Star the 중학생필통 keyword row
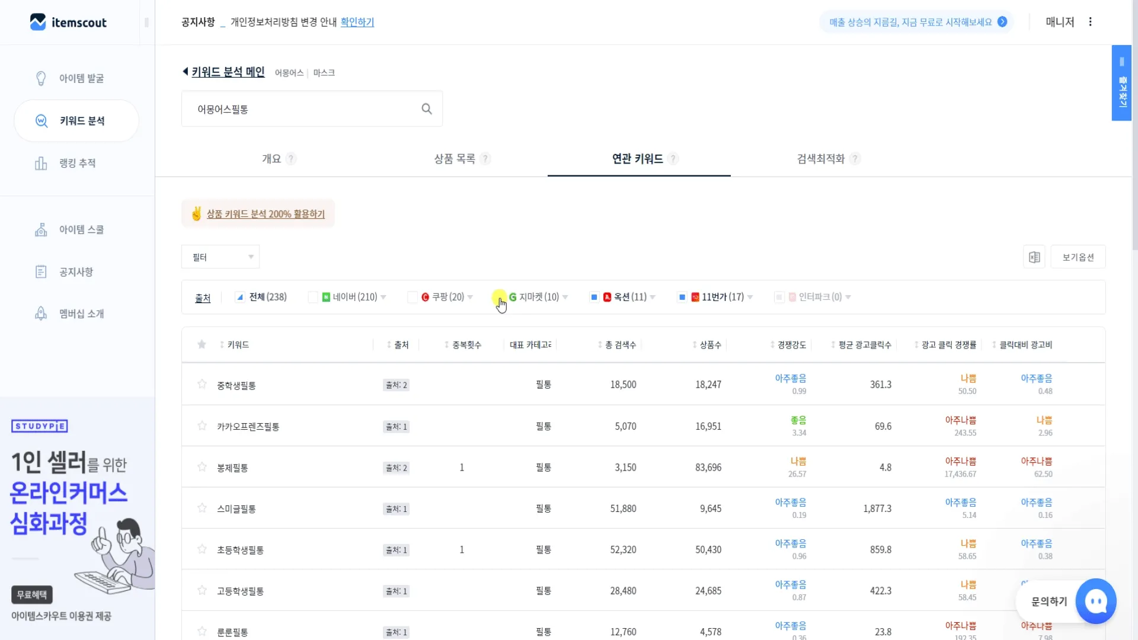This screenshot has width=1138, height=640. (x=202, y=384)
